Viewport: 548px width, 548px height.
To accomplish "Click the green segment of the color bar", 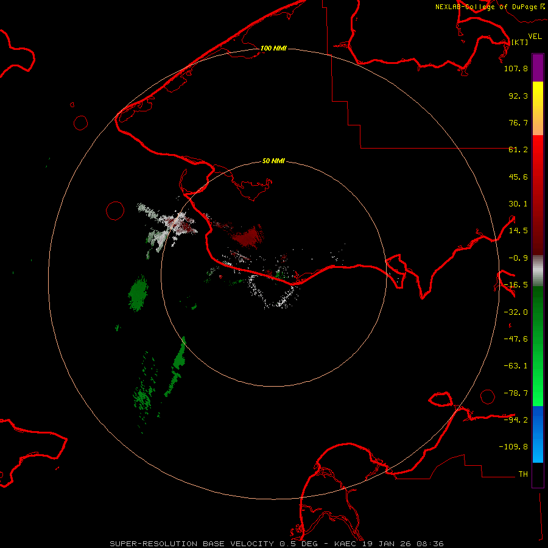I will (x=538, y=346).
